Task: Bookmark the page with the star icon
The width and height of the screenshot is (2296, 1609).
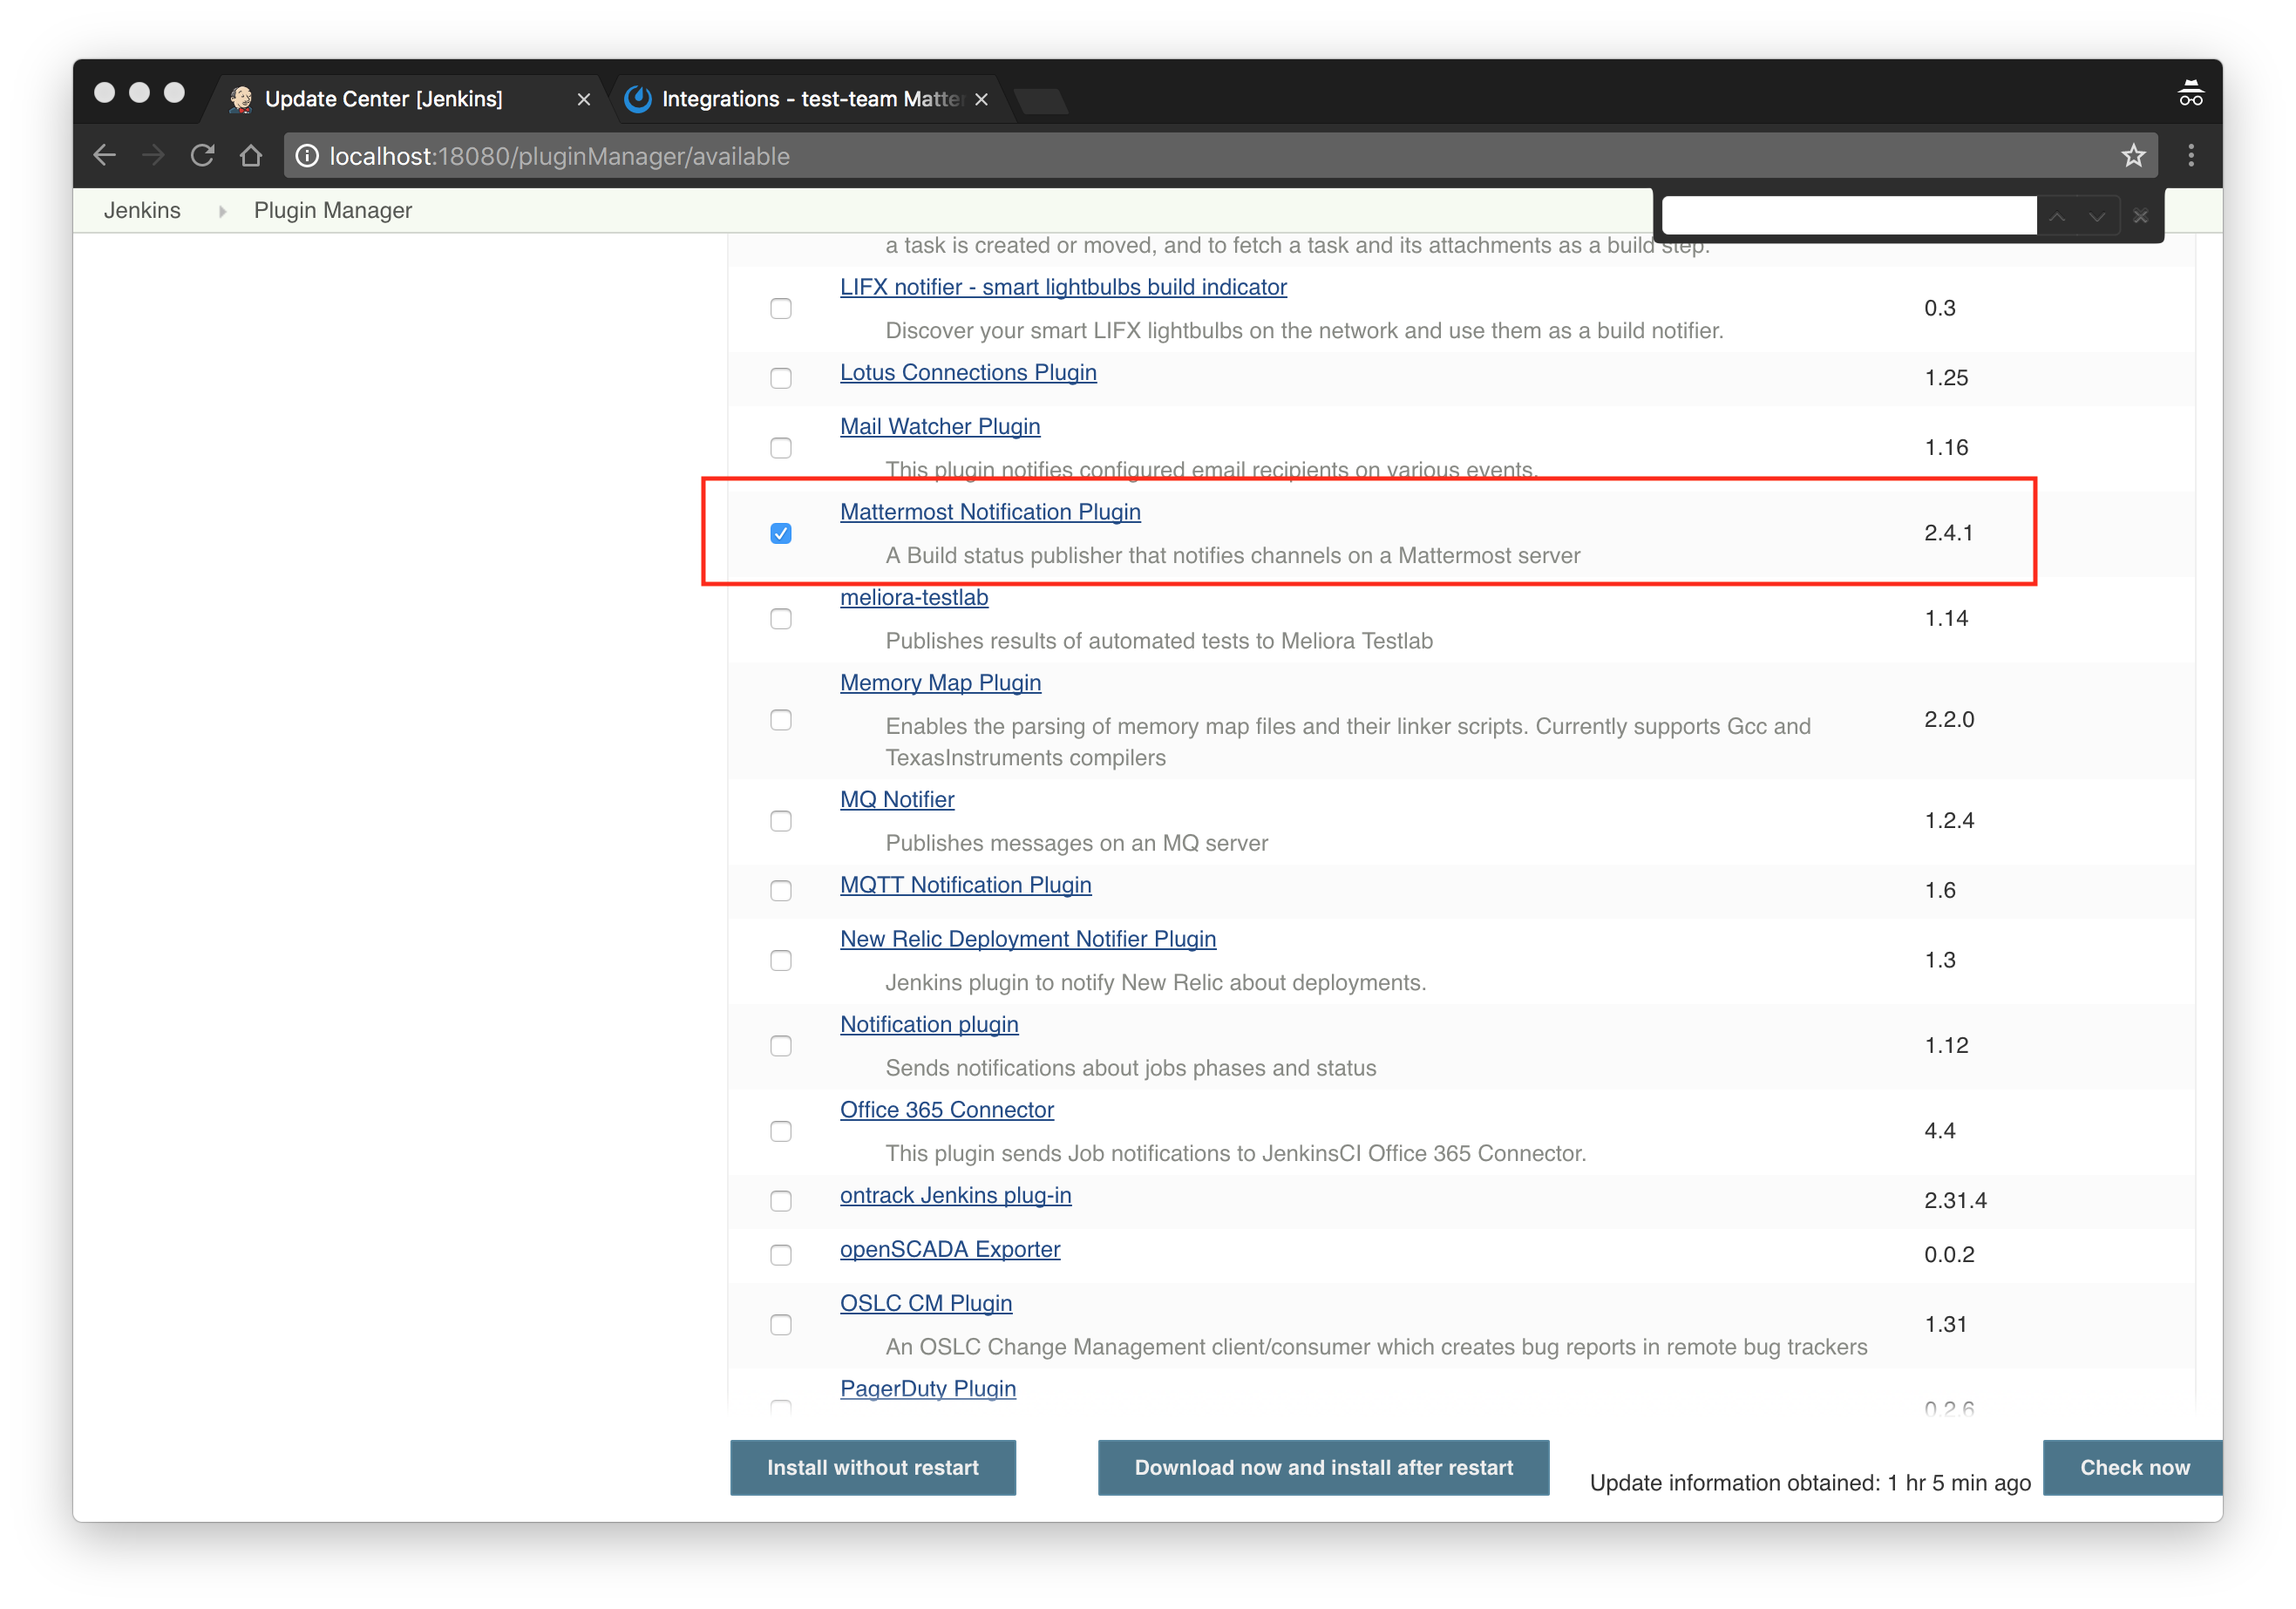Action: (2134, 156)
